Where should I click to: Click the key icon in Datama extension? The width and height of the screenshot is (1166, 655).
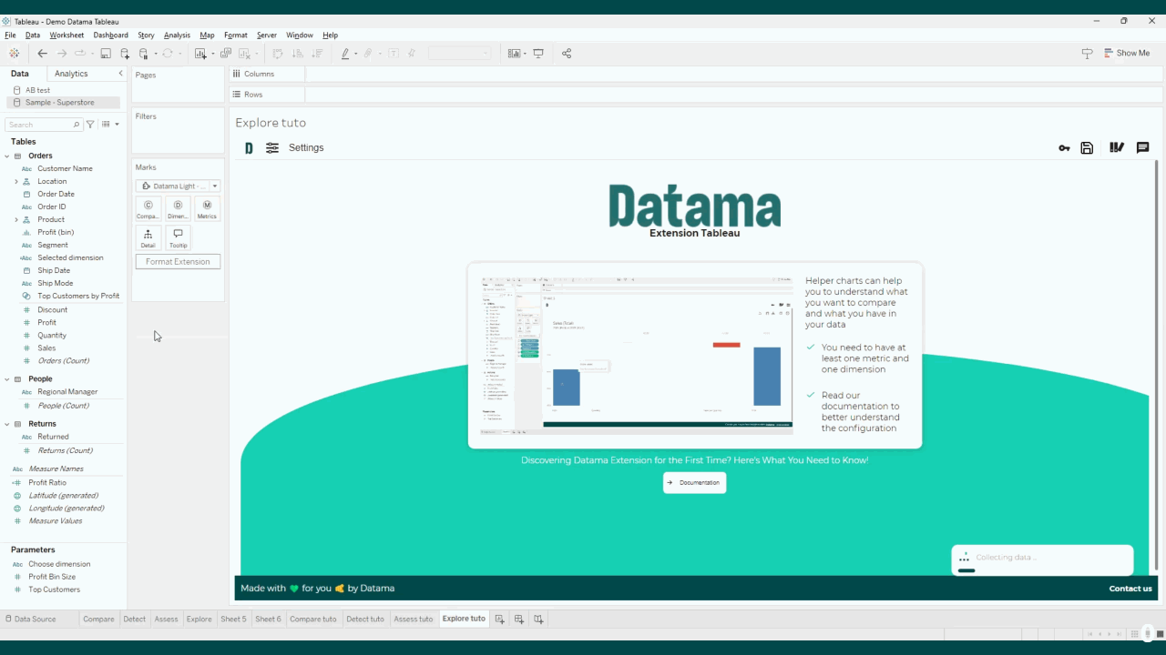(1064, 148)
